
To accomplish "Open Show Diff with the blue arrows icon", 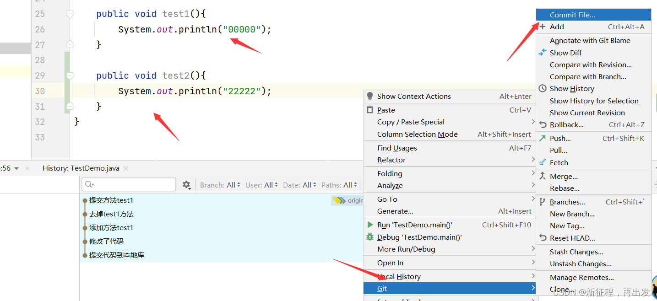I will point(593,53).
